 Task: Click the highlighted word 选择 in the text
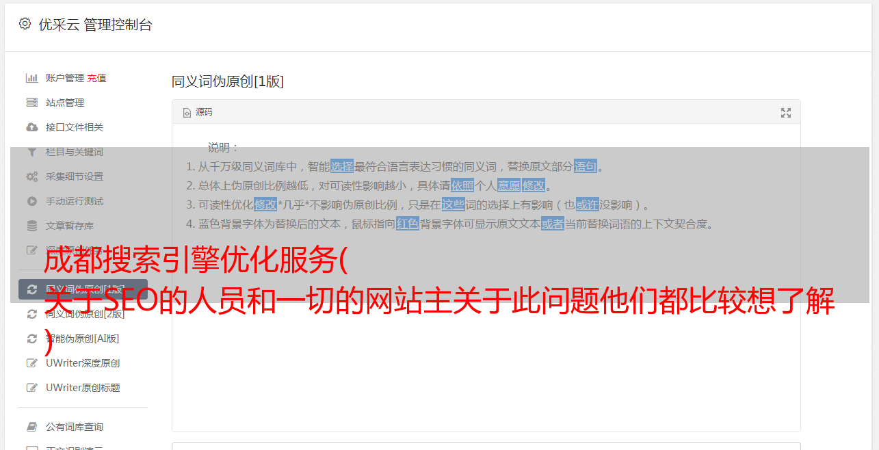point(342,166)
